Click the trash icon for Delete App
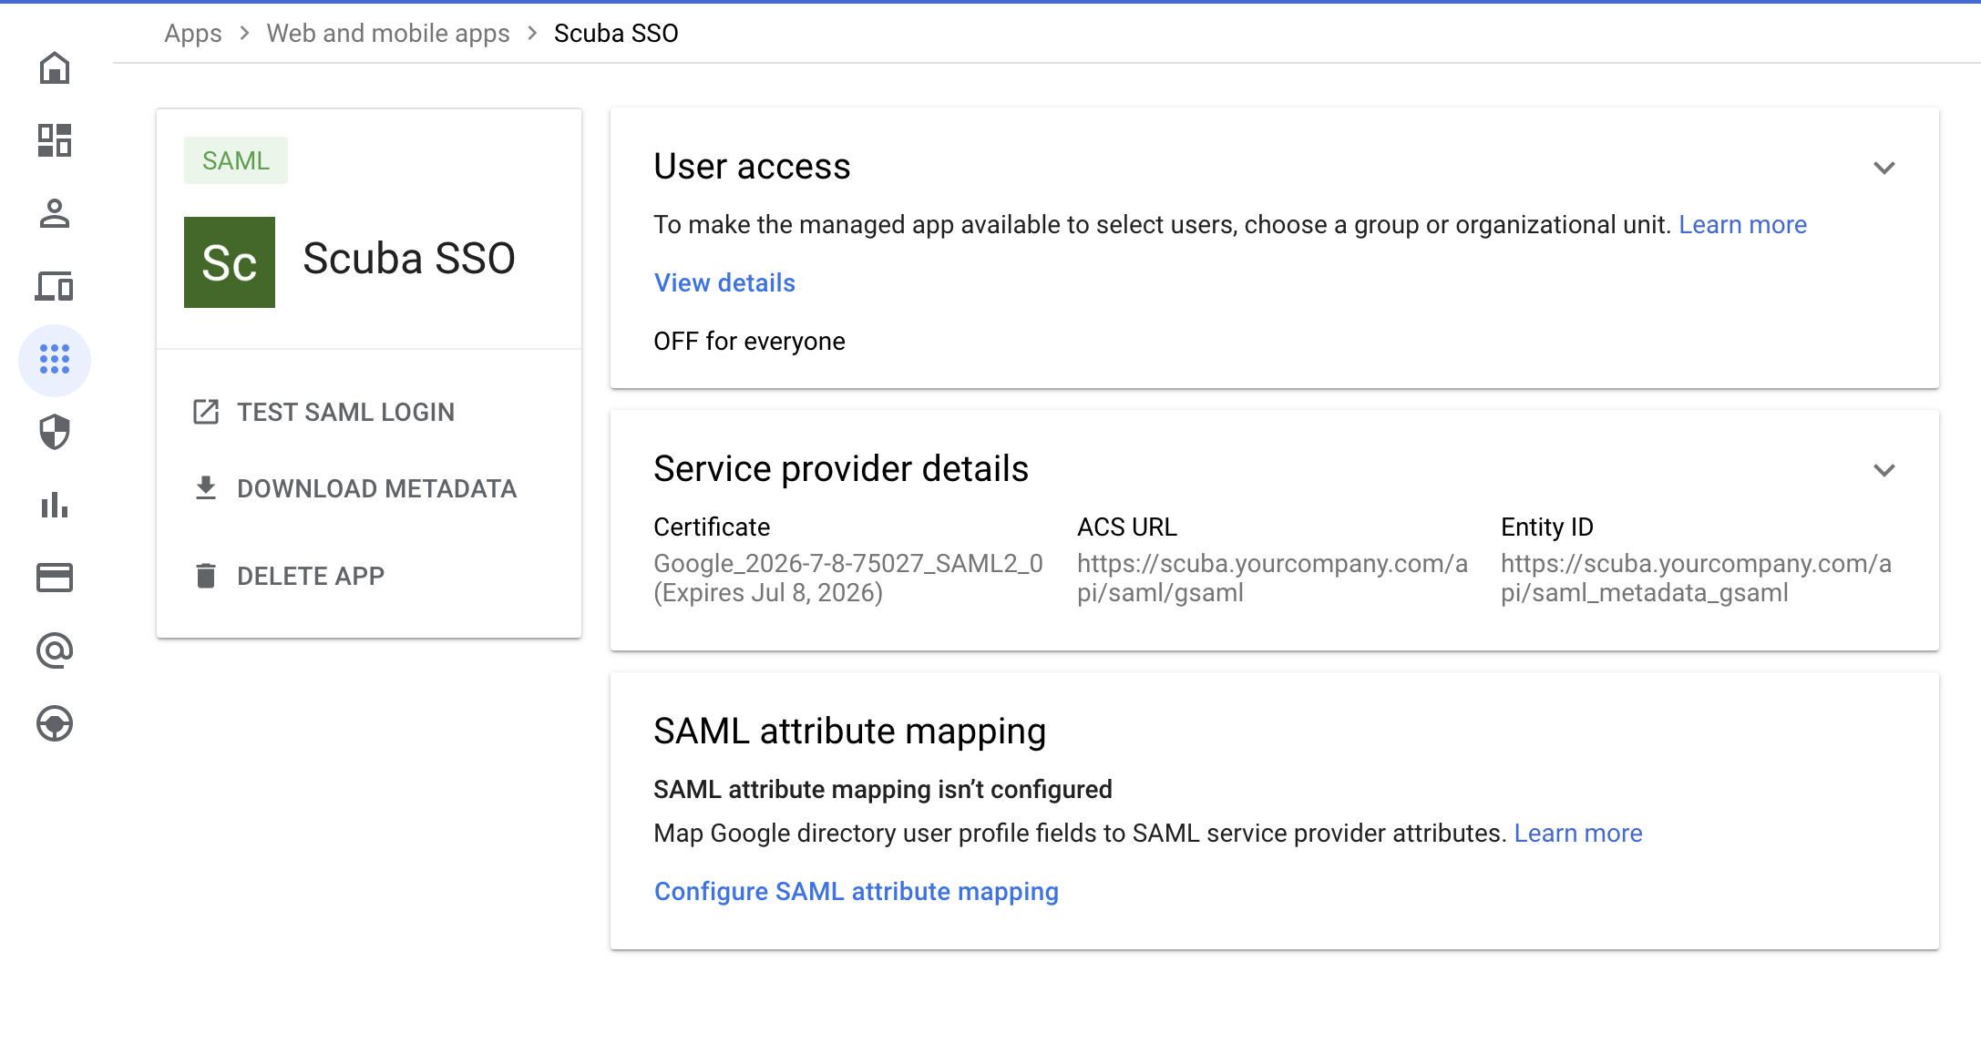Image resolution: width=1981 pixels, height=1044 pixels. 206,576
